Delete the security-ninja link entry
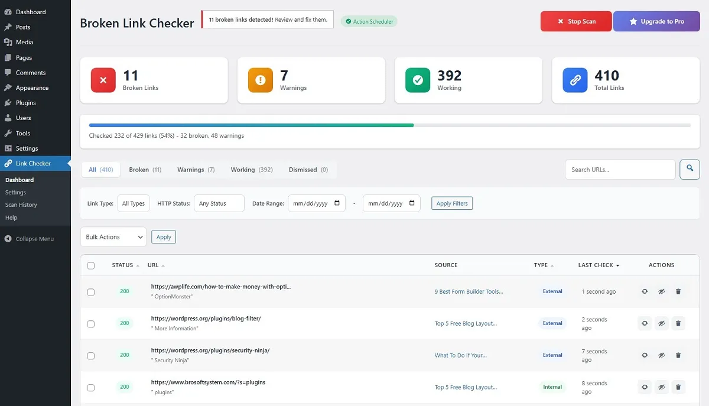 (x=678, y=355)
